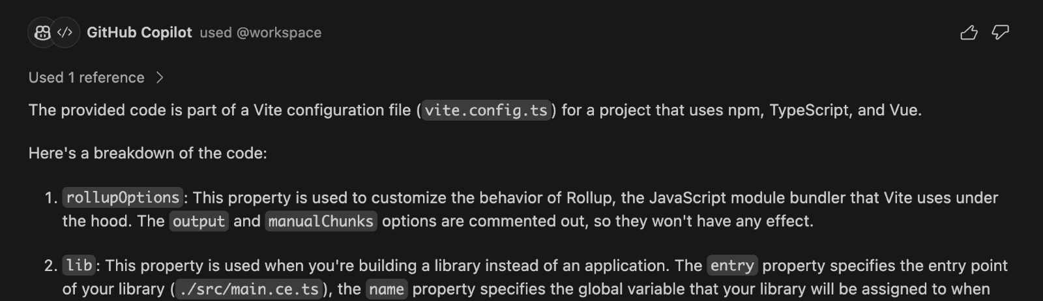Viewport: 1043px width, 301px height.
Task: Click the thumbs down unhelpful icon
Action: click(x=1001, y=33)
